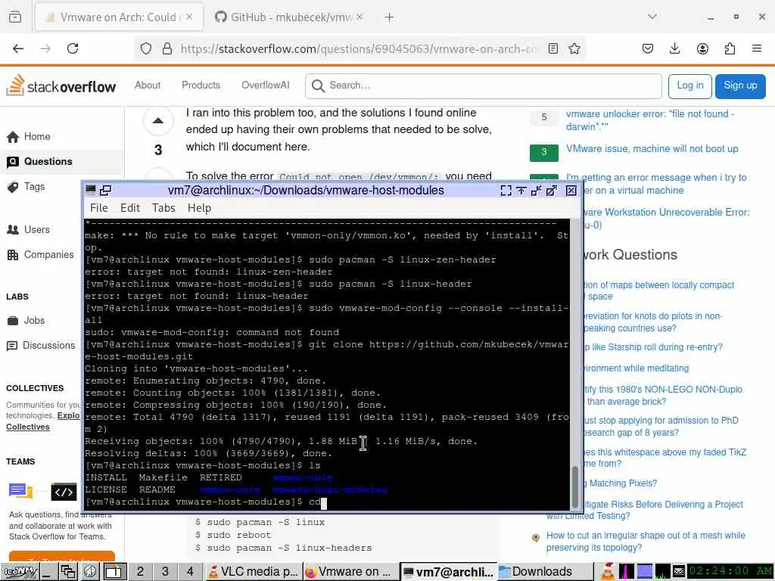The height and width of the screenshot is (581, 775).
Task: Click the show desktop taskbar icon
Action: (48, 572)
